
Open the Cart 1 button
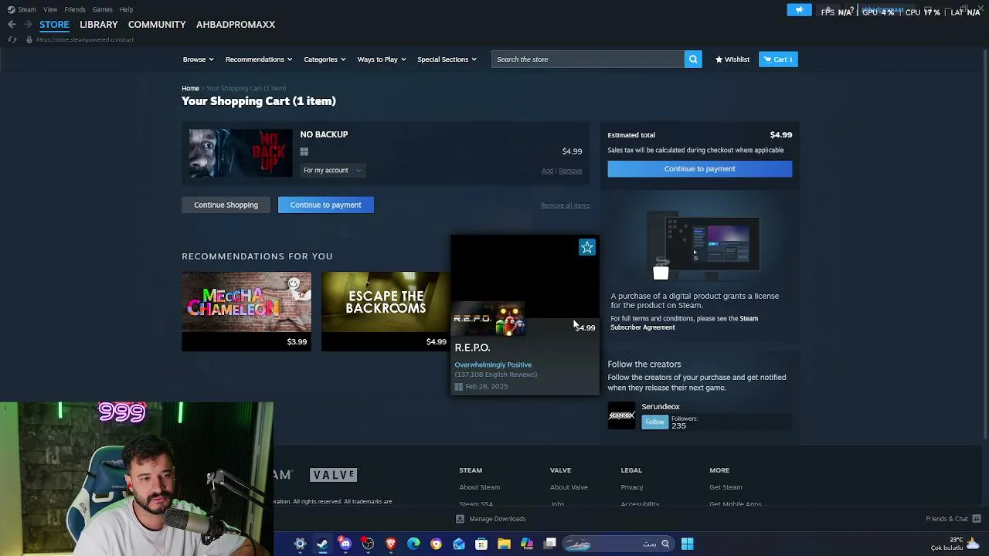tap(778, 59)
